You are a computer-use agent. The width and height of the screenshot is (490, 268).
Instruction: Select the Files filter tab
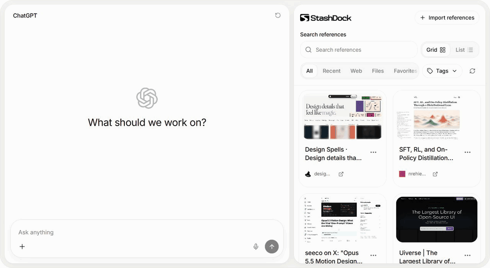point(377,71)
